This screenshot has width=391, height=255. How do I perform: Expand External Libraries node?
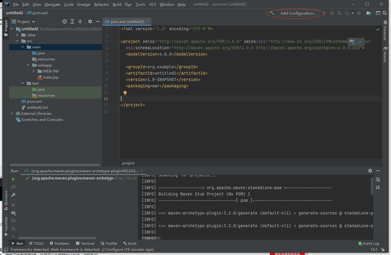tap(12, 114)
